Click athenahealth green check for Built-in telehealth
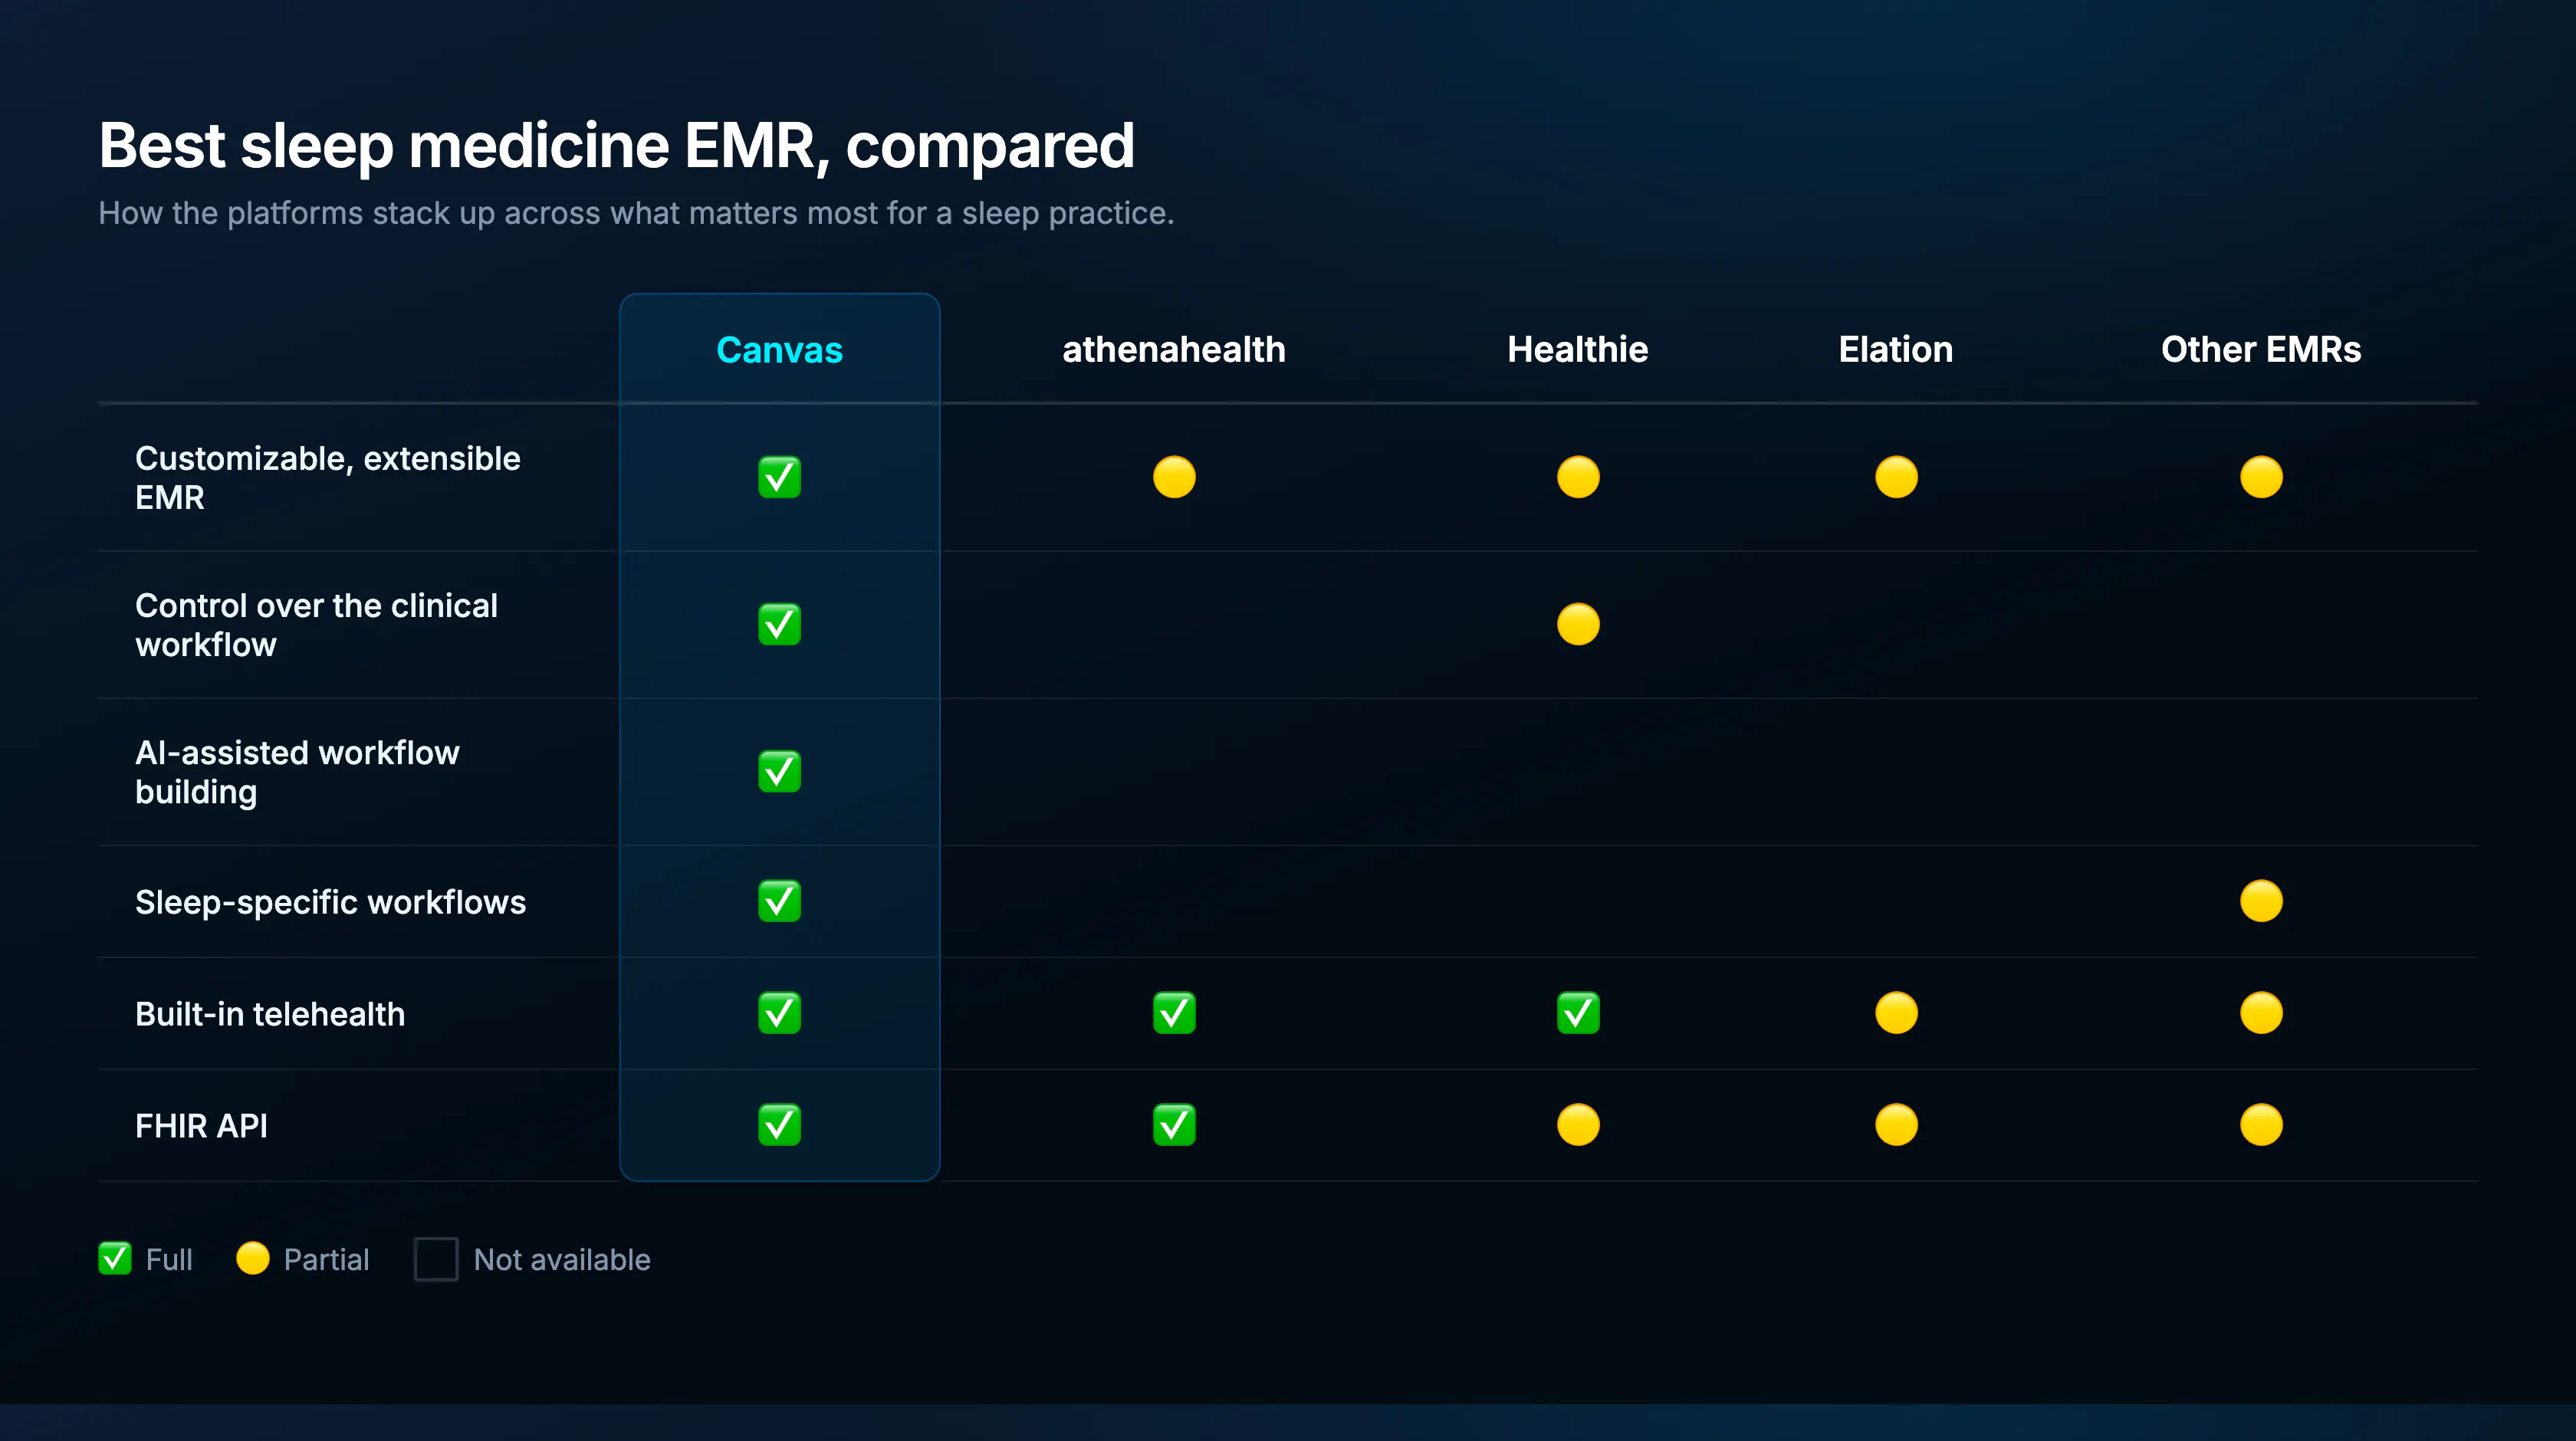The height and width of the screenshot is (1441, 2576). pyautogui.click(x=1174, y=1013)
